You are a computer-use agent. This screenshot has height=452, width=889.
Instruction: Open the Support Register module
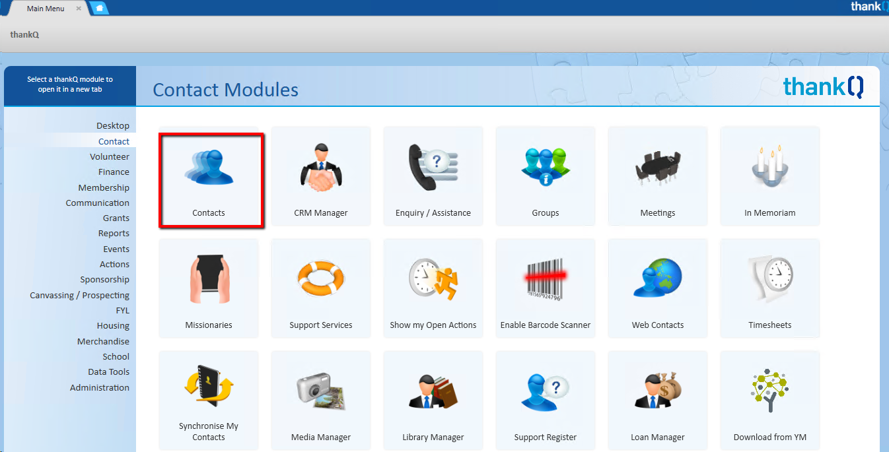click(x=546, y=401)
